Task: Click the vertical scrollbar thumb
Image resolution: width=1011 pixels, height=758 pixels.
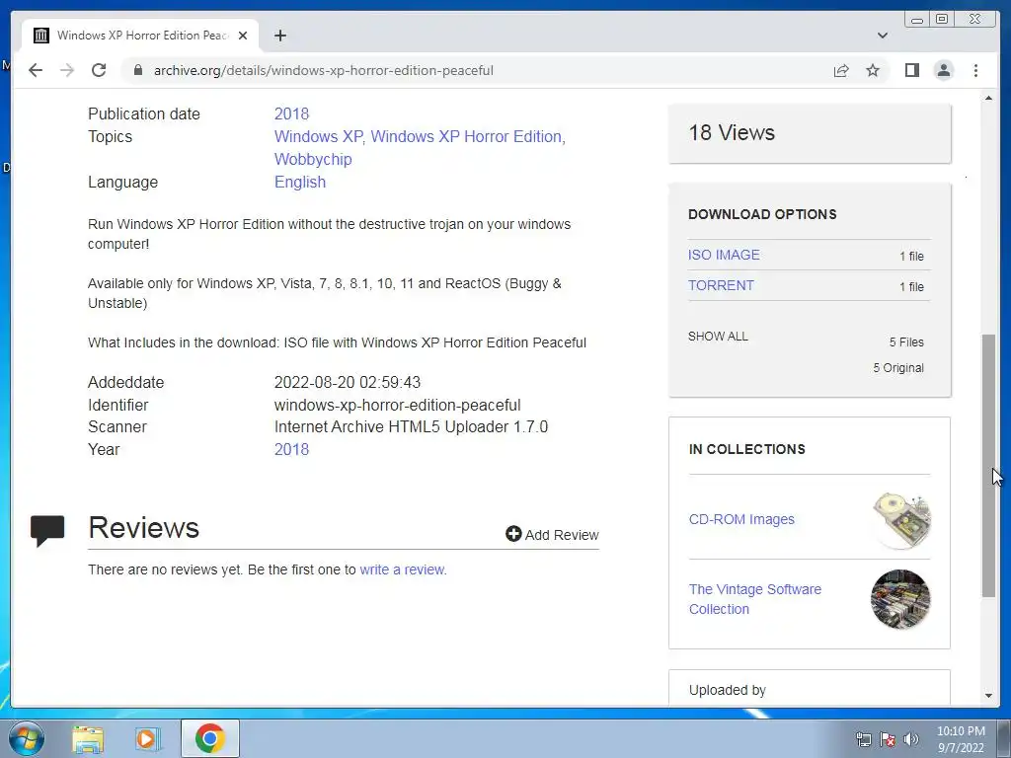Action: click(988, 466)
